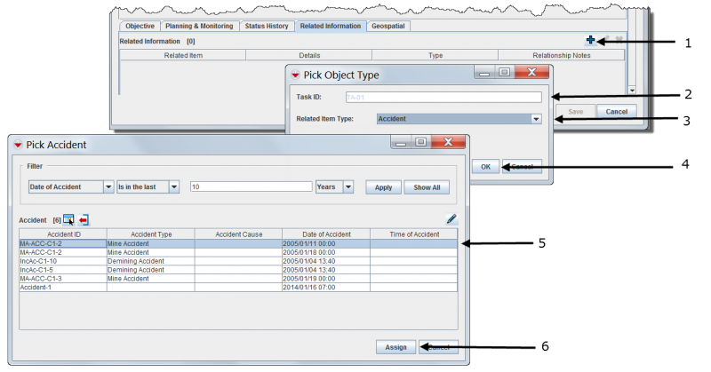711x372 pixels.
Task: Open the Planning & Monitoring tab
Action: click(x=201, y=26)
